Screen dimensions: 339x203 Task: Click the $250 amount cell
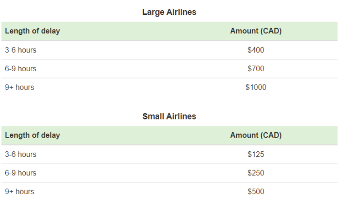coord(256,173)
